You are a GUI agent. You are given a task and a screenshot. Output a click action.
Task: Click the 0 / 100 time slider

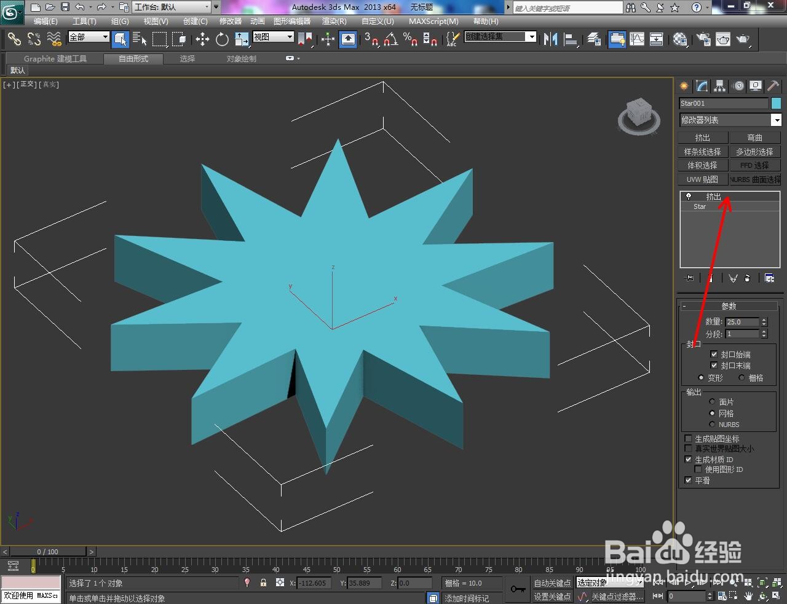tap(48, 551)
